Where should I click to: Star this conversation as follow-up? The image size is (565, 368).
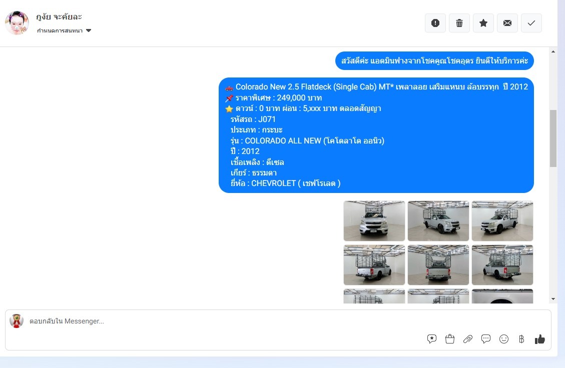pos(483,23)
